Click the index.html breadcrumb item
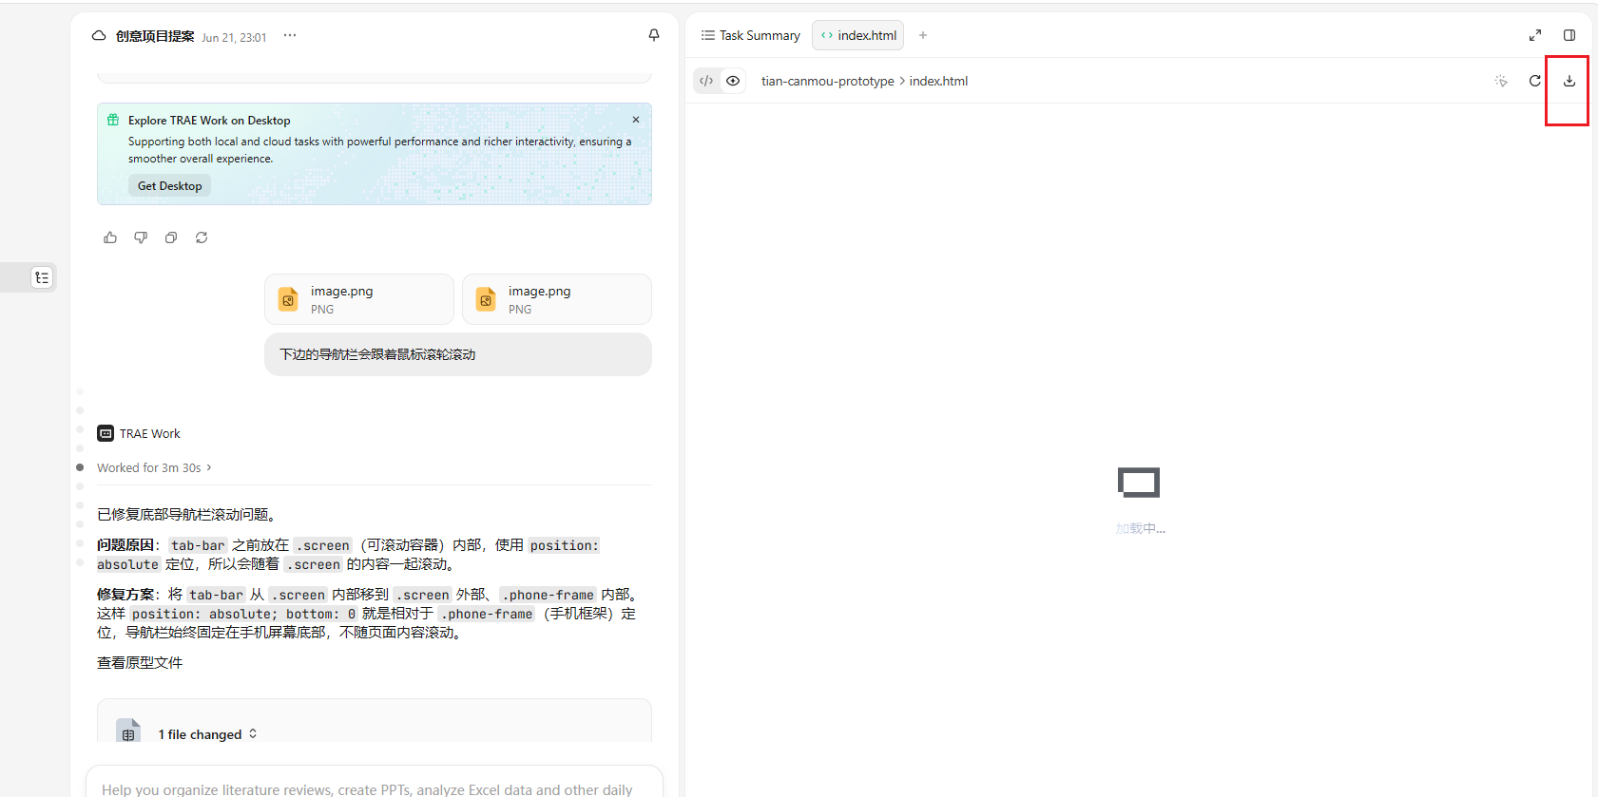Viewport: 1598px width, 797px height. coord(939,81)
